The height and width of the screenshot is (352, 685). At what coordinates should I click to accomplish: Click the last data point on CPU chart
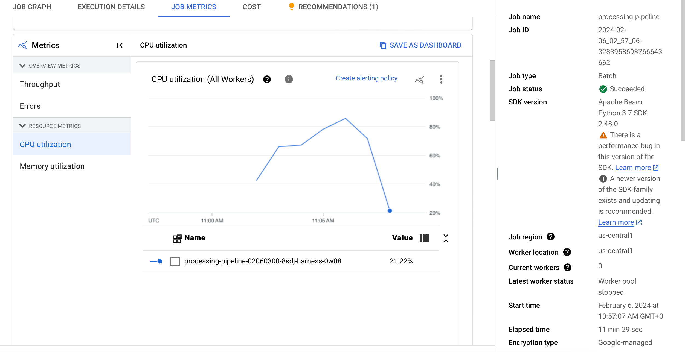pyautogui.click(x=390, y=211)
